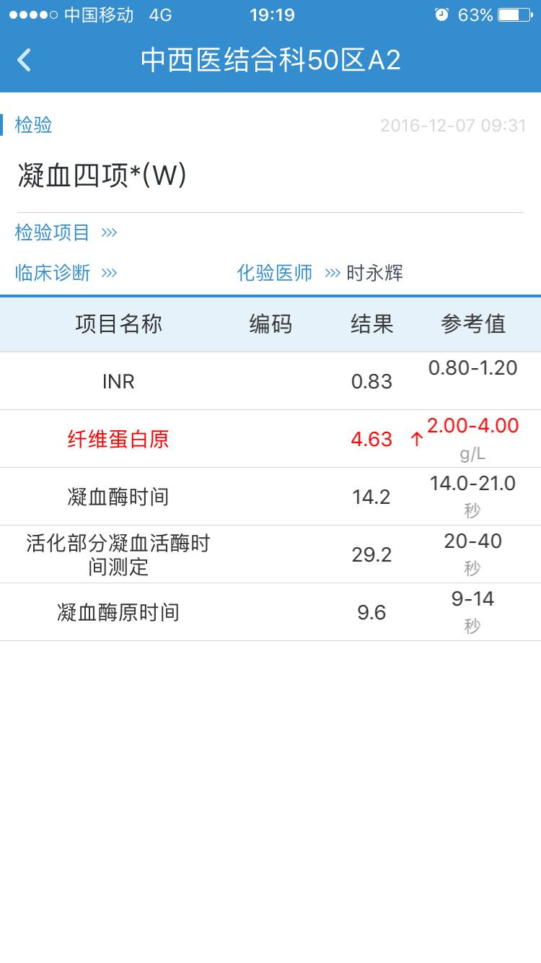Tap the red up-arrow abnormal indicator
Viewport: 541px width, 963px height.
pos(416,439)
